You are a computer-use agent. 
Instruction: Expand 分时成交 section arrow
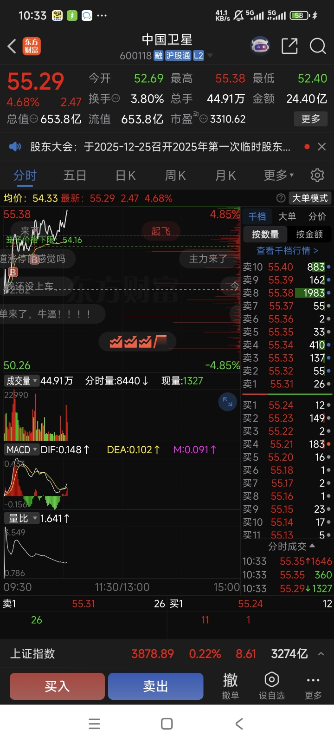pyautogui.click(x=312, y=546)
